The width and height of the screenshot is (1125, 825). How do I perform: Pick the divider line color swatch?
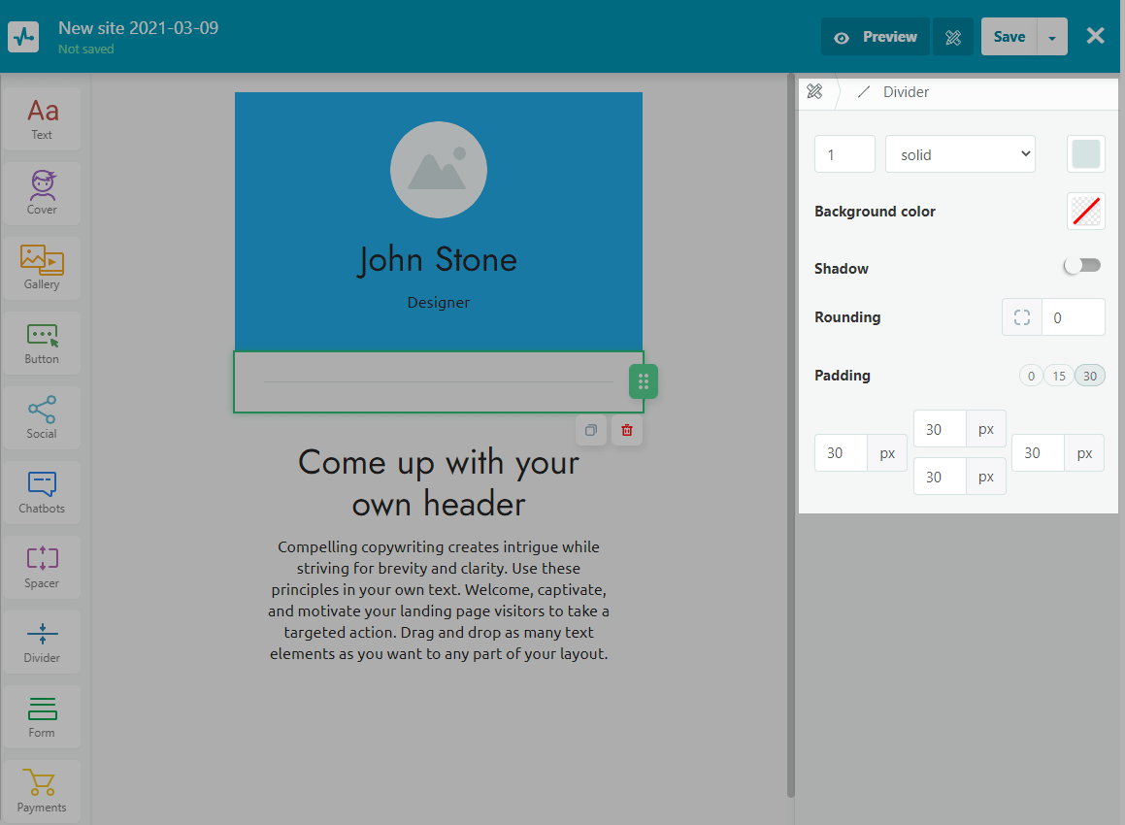pos(1085,154)
